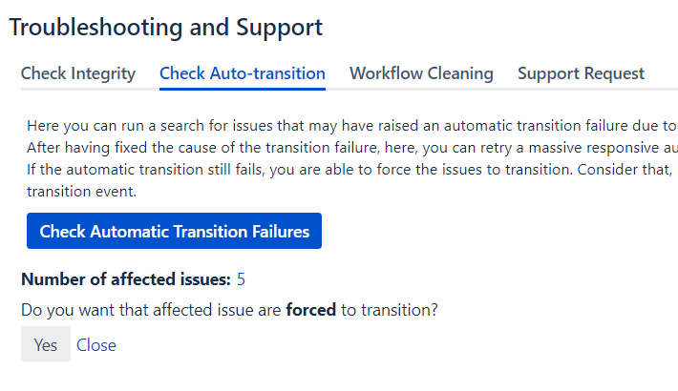678x391 pixels.
Task: Open the affected issues count link 5
Action: [242, 279]
